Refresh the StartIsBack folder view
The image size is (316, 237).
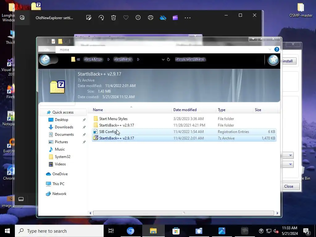[168, 60]
